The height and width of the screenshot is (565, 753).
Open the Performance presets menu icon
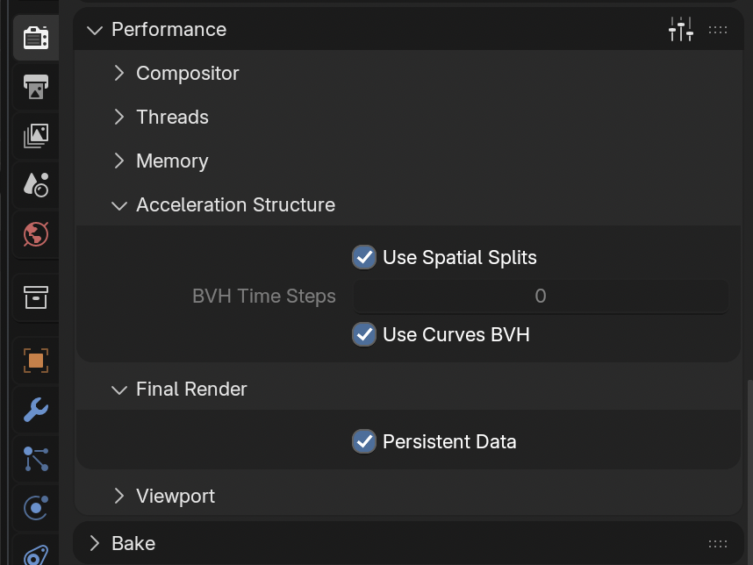click(x=681, y=30)
